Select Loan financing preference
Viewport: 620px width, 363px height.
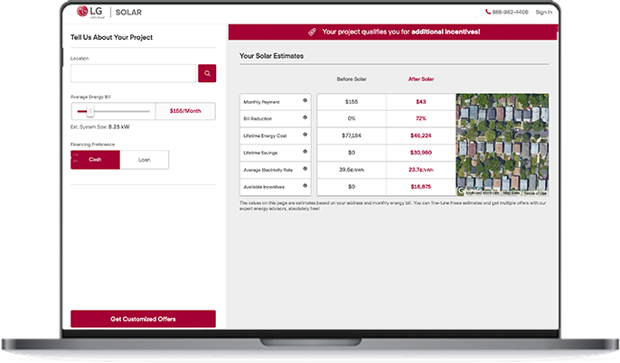pos(145,160)
